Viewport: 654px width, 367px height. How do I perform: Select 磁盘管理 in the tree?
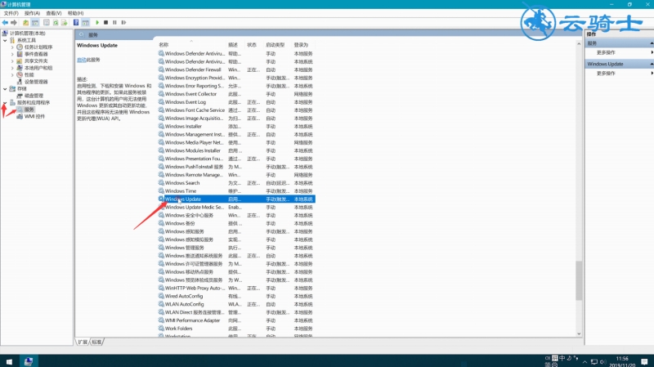(34, 96)
